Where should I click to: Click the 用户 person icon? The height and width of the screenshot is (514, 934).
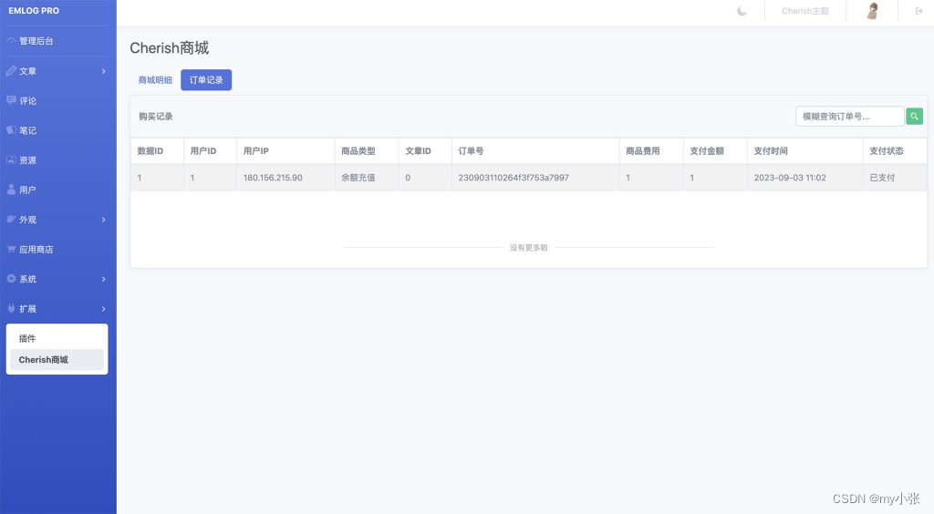11,190
